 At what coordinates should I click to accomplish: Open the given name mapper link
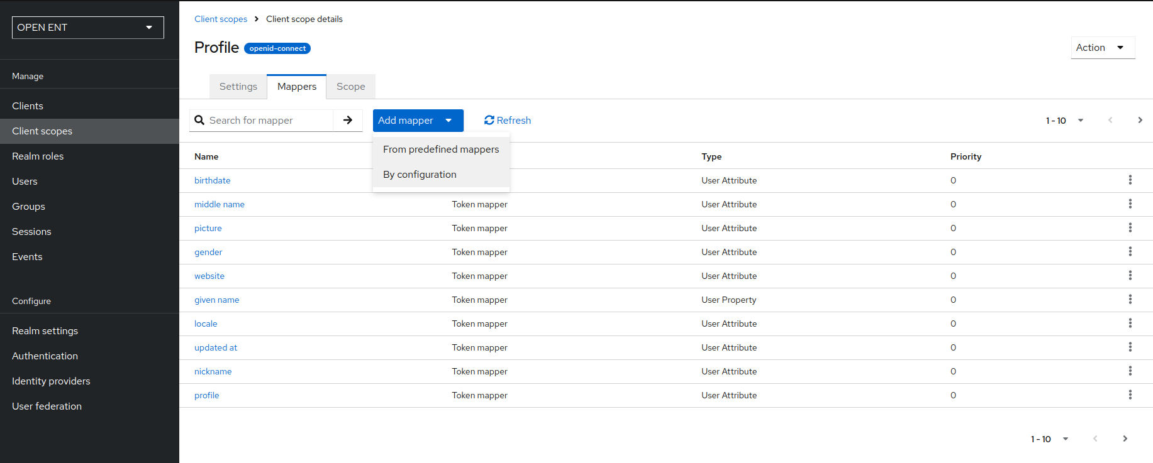point(217,300)
